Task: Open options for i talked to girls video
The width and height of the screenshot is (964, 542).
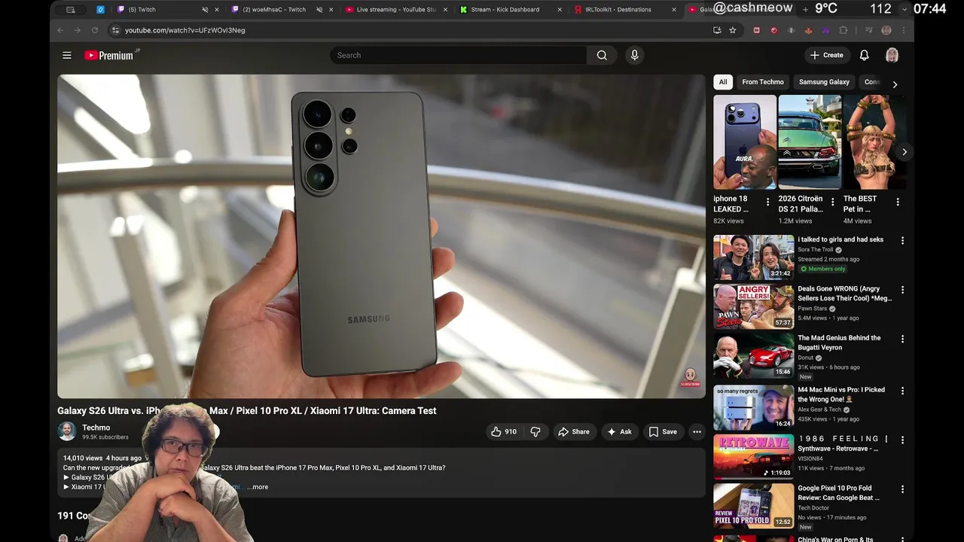Action: [x=902, y=240]
